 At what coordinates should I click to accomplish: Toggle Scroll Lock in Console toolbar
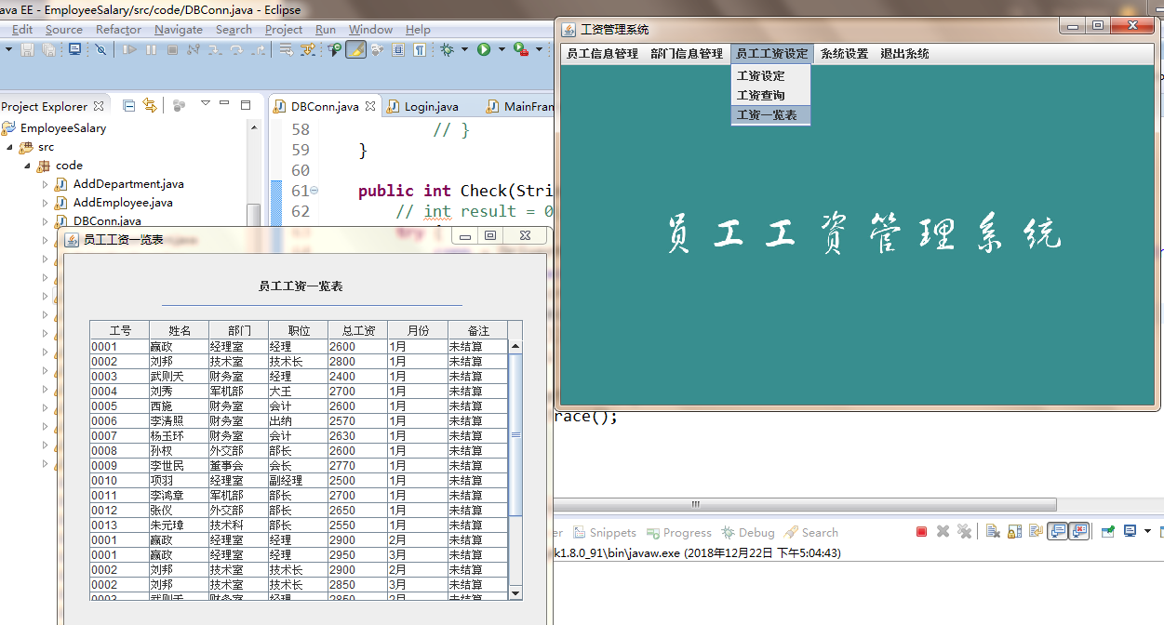click(1014, 532)
